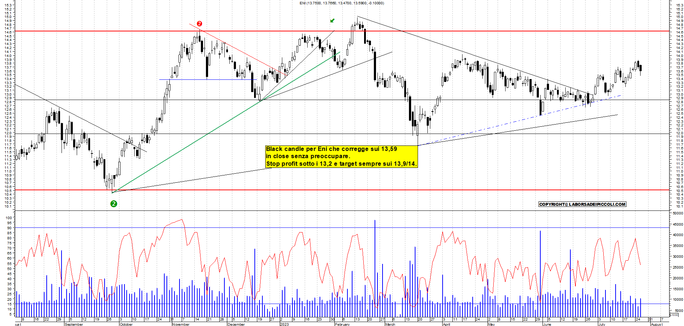This screenshot has height=326, width=684.
Task: Select the July month label
Action: tap(601, 324)
